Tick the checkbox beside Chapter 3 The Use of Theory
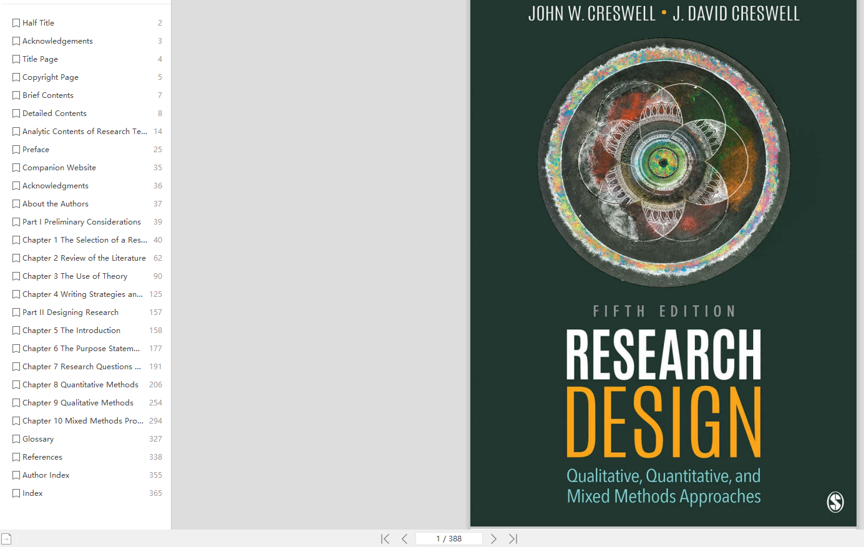 [x=15, y=276]
